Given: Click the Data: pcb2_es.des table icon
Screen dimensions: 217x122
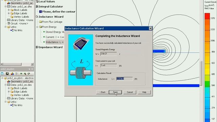Looking at the screenshot, I should 8,85.
